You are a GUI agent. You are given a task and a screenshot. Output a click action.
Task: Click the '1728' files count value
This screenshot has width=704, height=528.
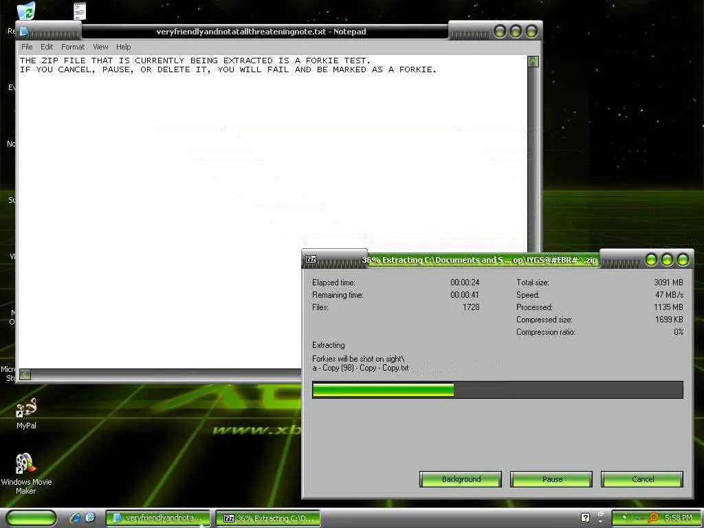pyautogui.click(x=471, y=307)
